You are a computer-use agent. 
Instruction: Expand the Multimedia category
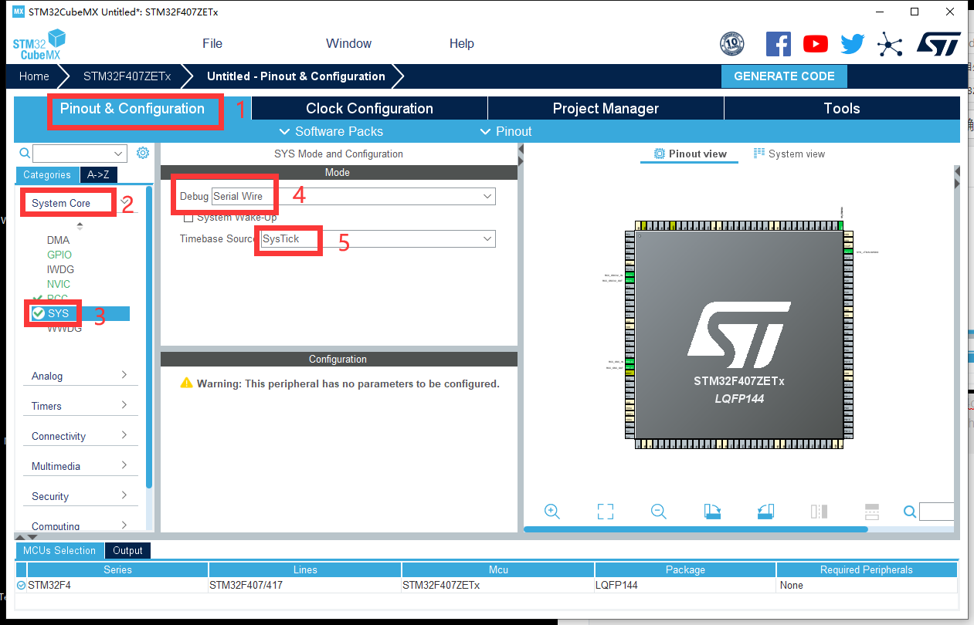coord(80,466)
